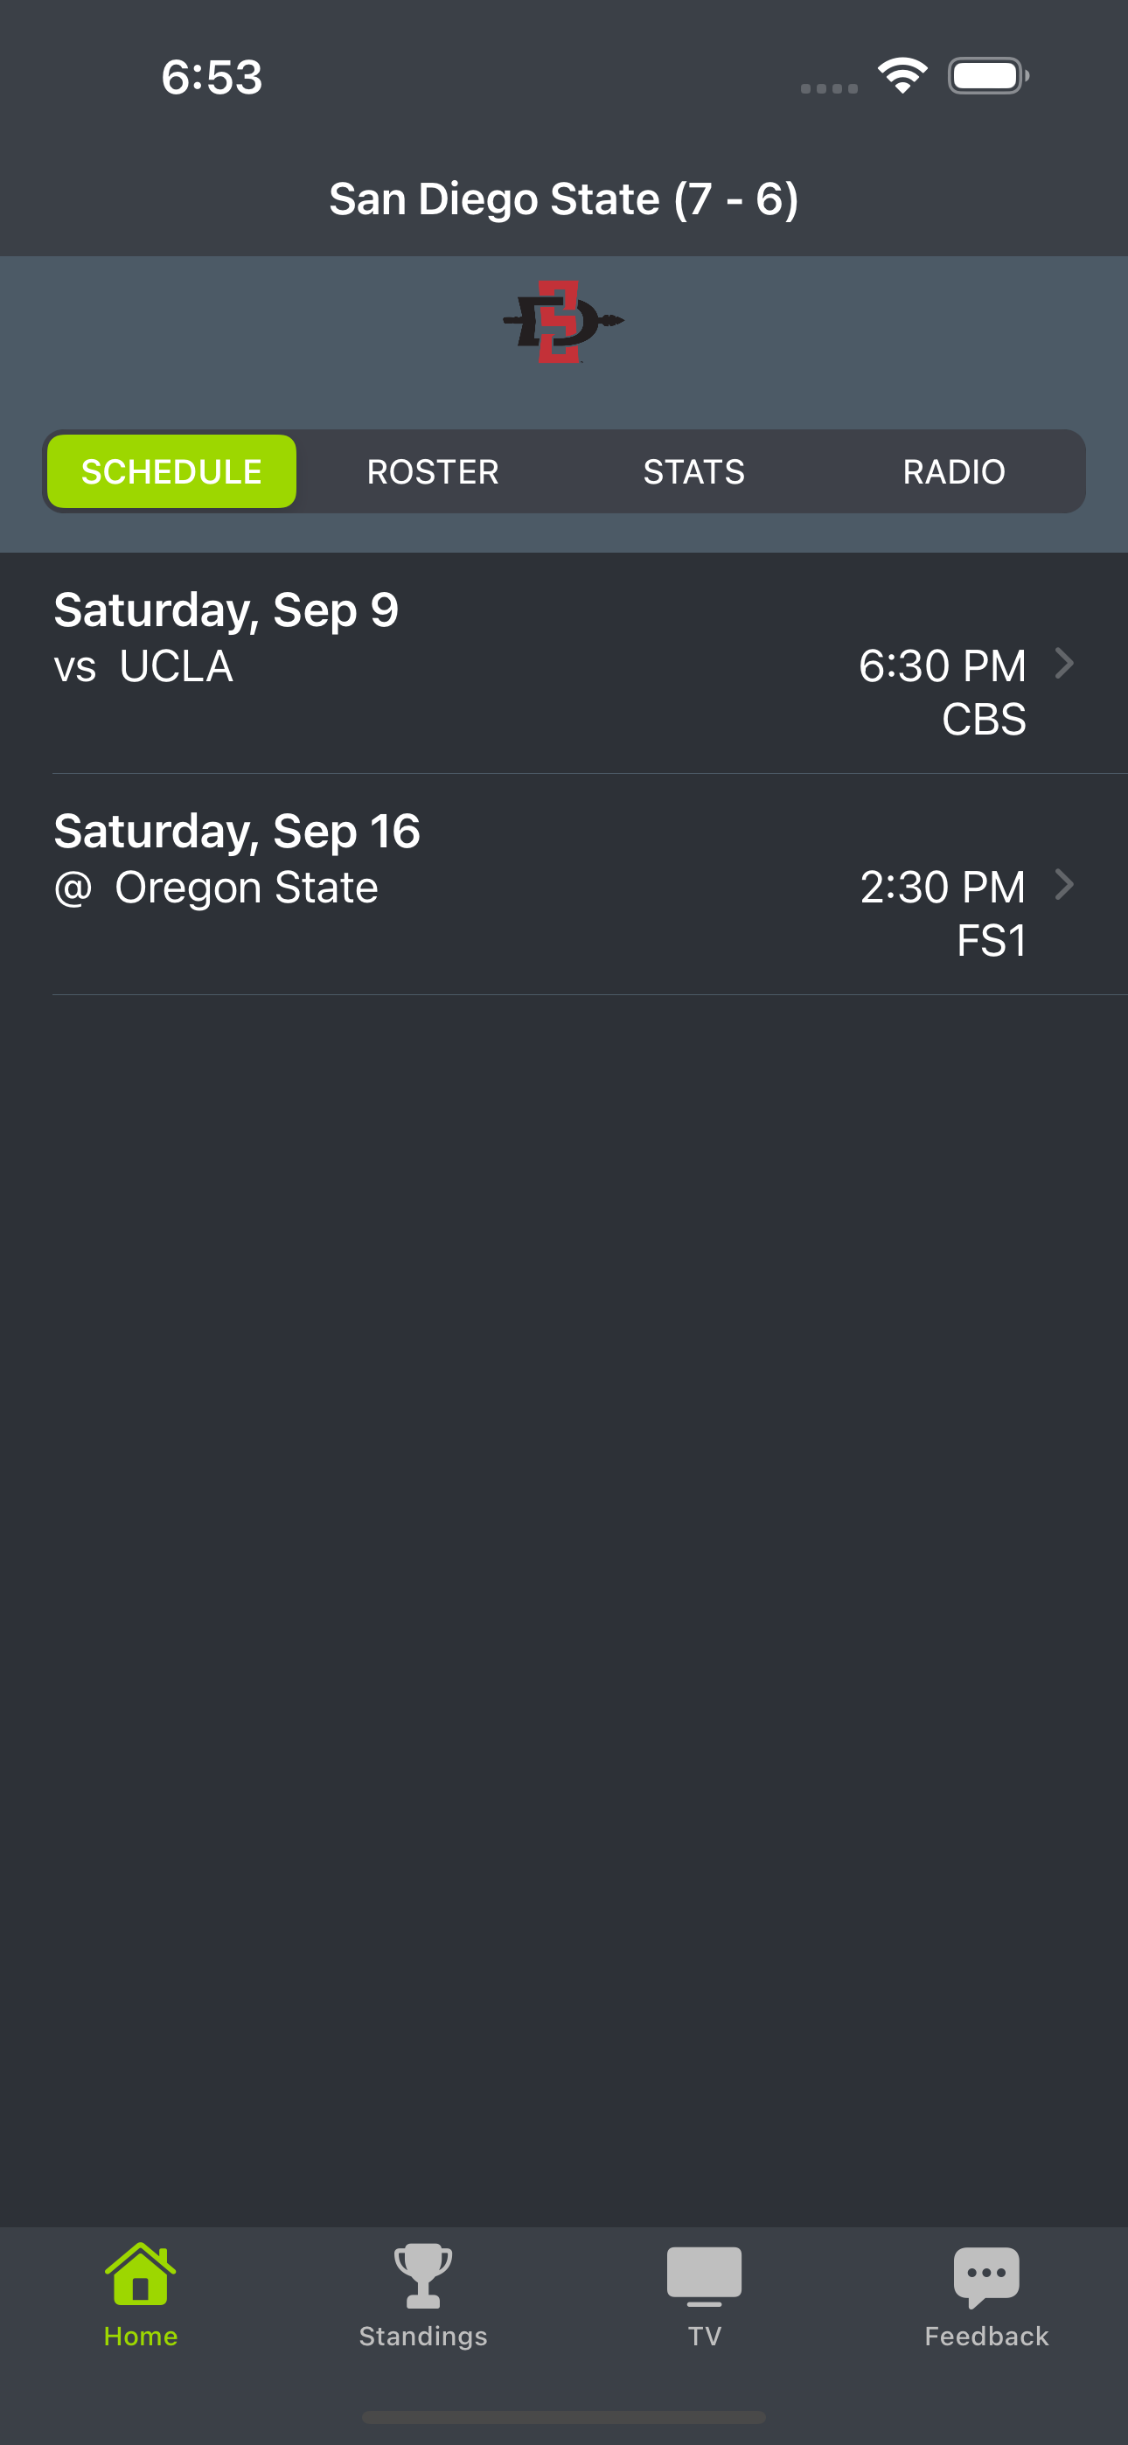Tap the home indicator bar

click(x=564, y=2416)
